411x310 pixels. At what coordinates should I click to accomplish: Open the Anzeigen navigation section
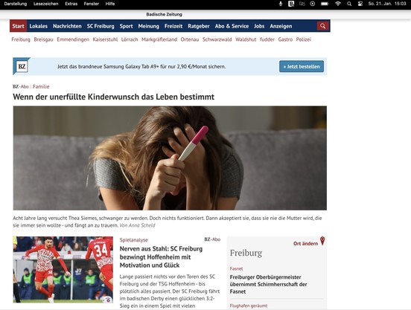[281, 26]
